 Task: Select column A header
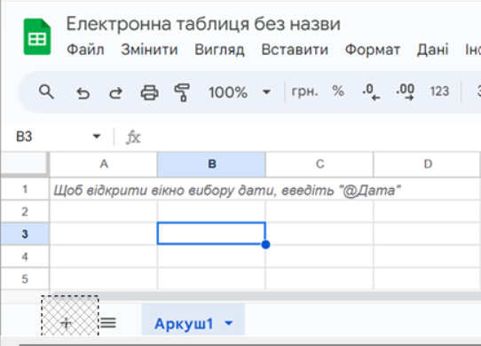(x=104, y=164)
